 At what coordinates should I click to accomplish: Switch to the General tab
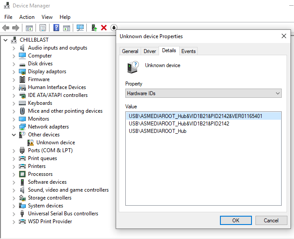[130, 51]
